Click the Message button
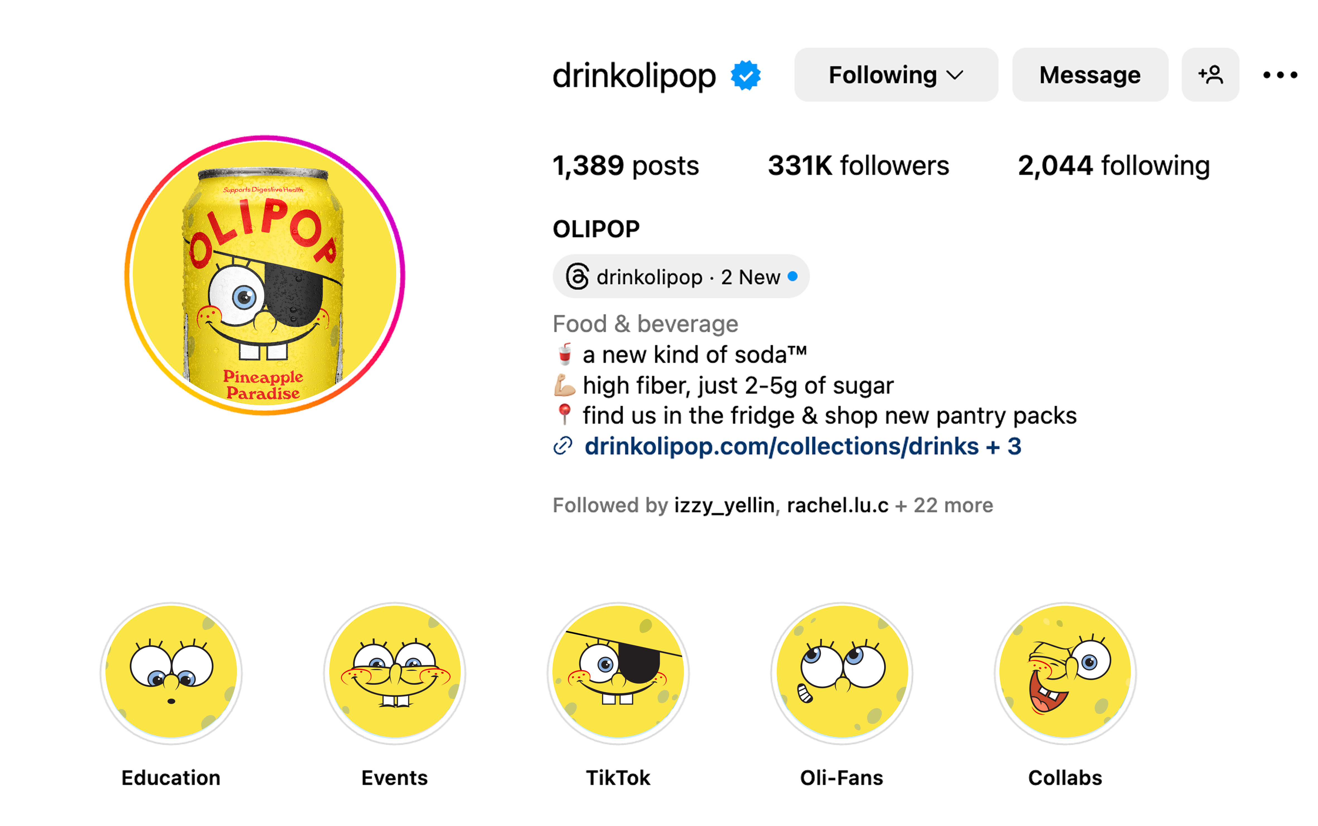 click(1090, 75)
